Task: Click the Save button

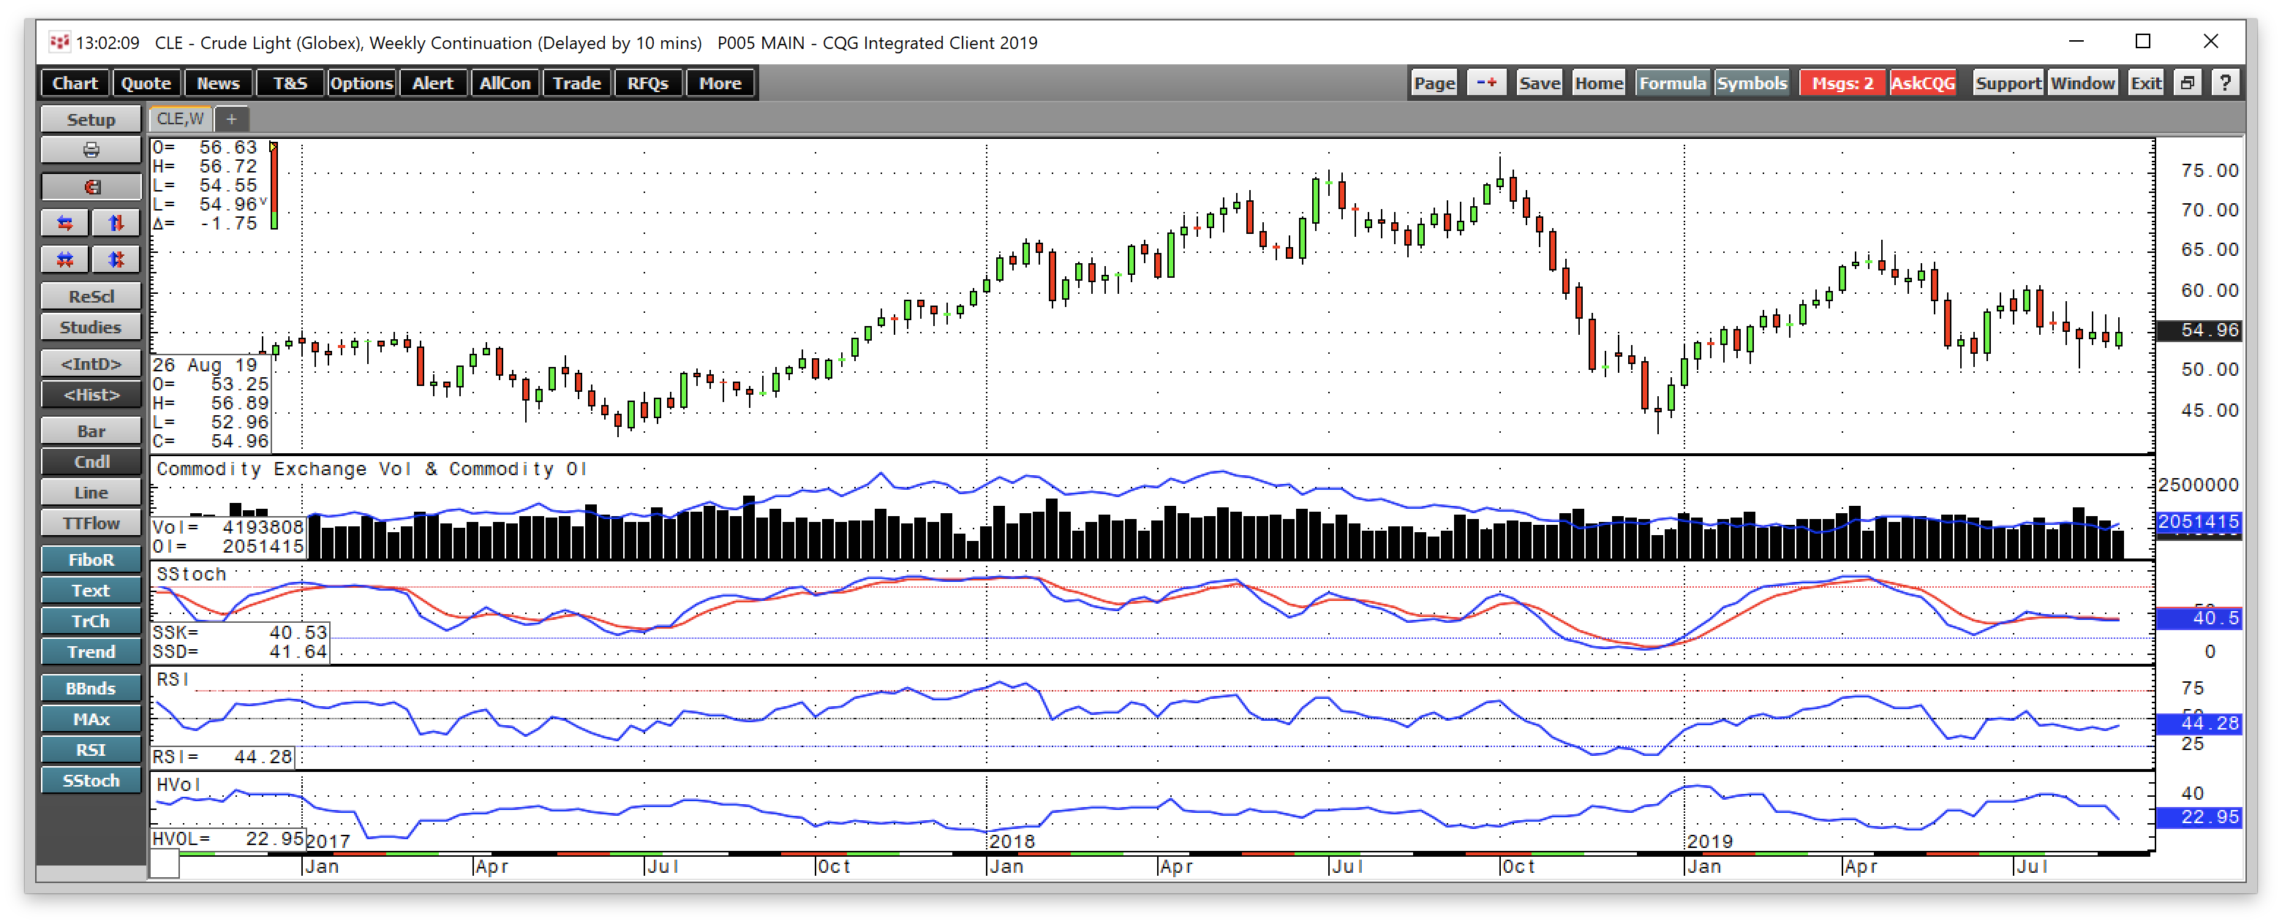Action: pos(1540,83)
